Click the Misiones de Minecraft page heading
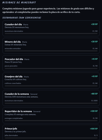Image resolution: width=102 pixels, height=140 pixels. point(19,3)
